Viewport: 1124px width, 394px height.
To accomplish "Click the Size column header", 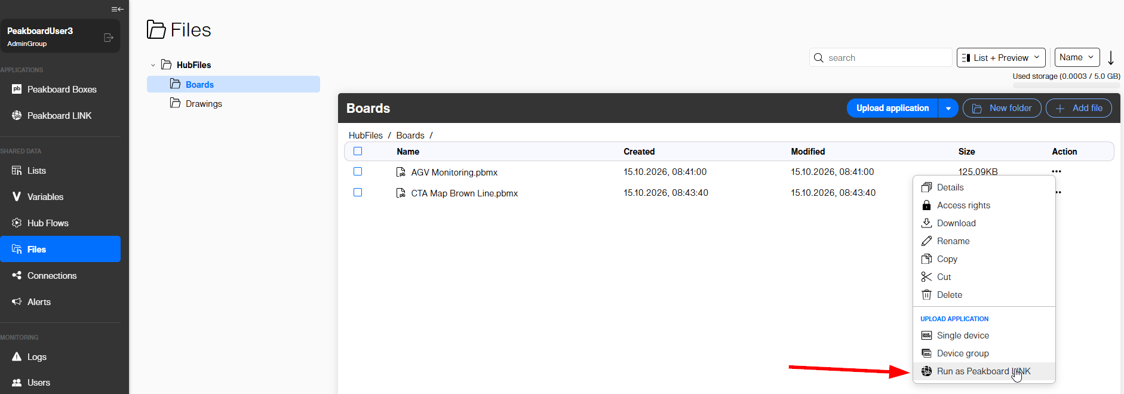I will tap(966, 152).
